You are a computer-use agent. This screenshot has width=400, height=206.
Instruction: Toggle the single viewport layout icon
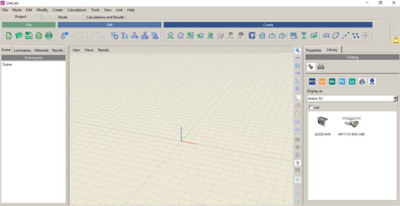click(297, 180)
